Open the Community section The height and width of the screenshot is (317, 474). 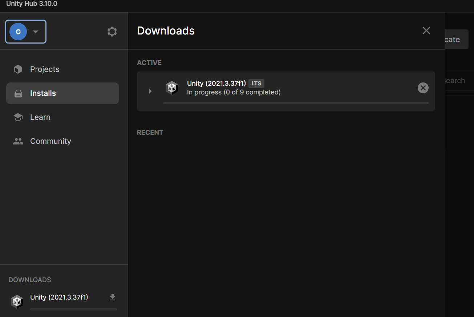point(62,141)
